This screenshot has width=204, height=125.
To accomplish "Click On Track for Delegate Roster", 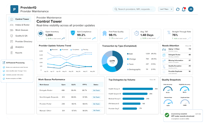I will [97, 90].
